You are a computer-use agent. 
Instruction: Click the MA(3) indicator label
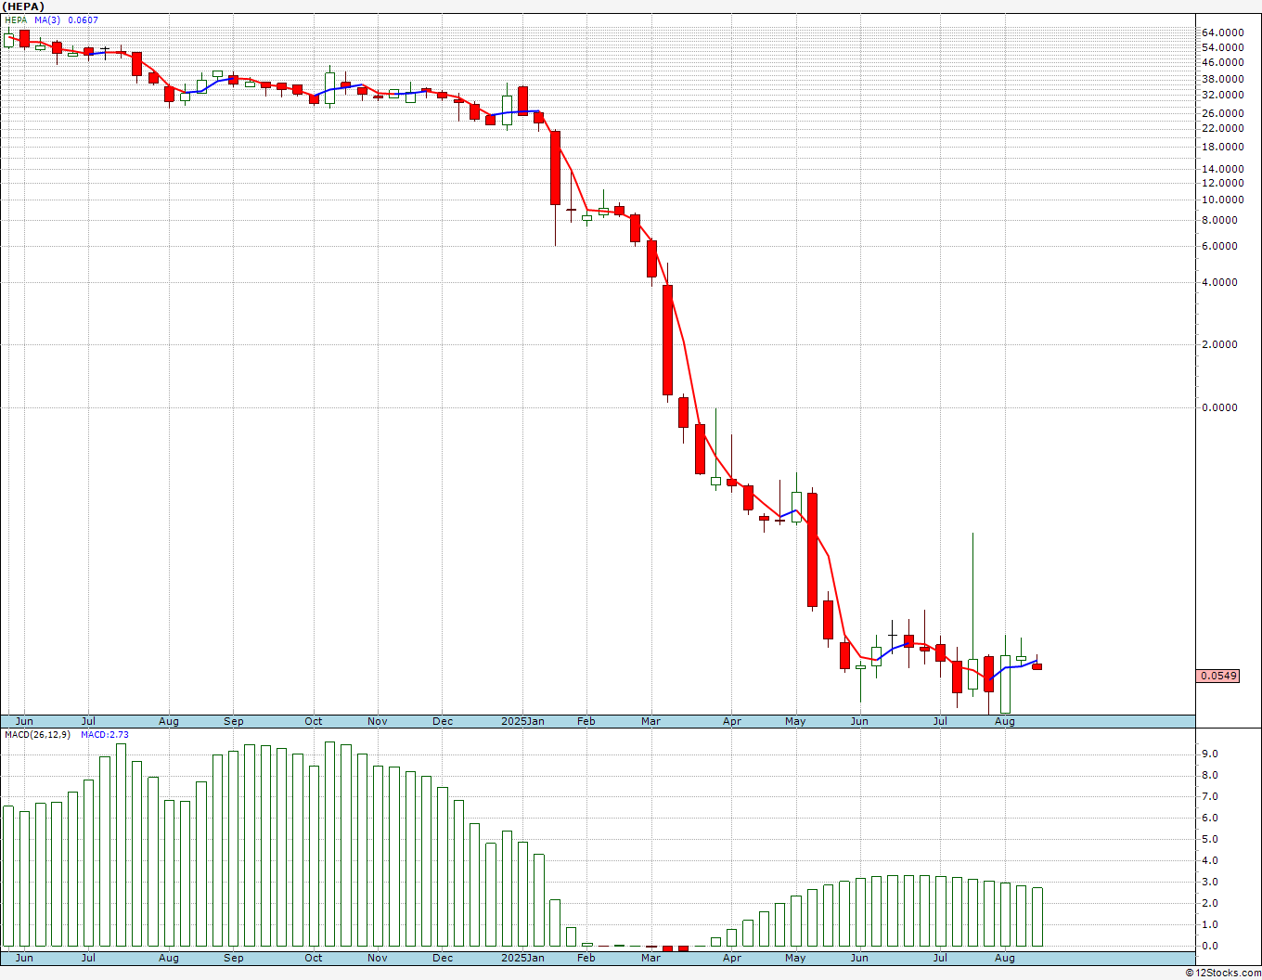click(48, 19)
